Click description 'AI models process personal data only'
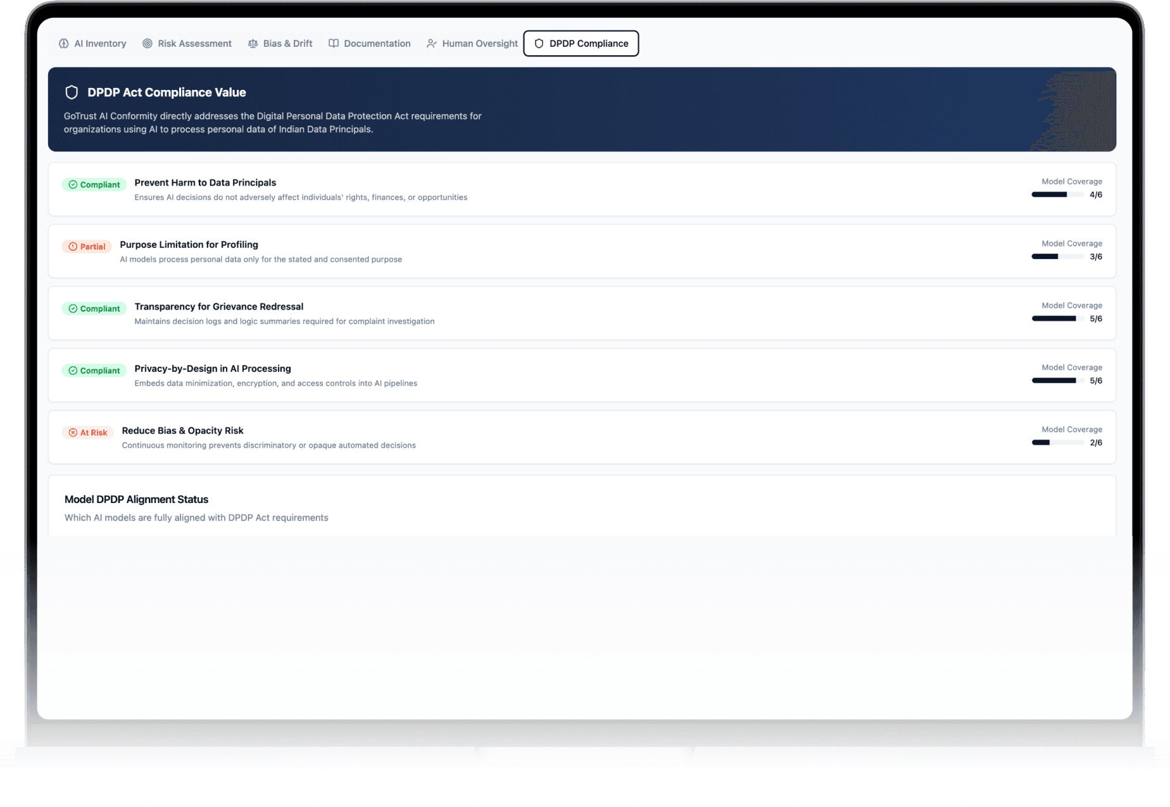This screenshot has width=1170, height=807. [261, 260]
